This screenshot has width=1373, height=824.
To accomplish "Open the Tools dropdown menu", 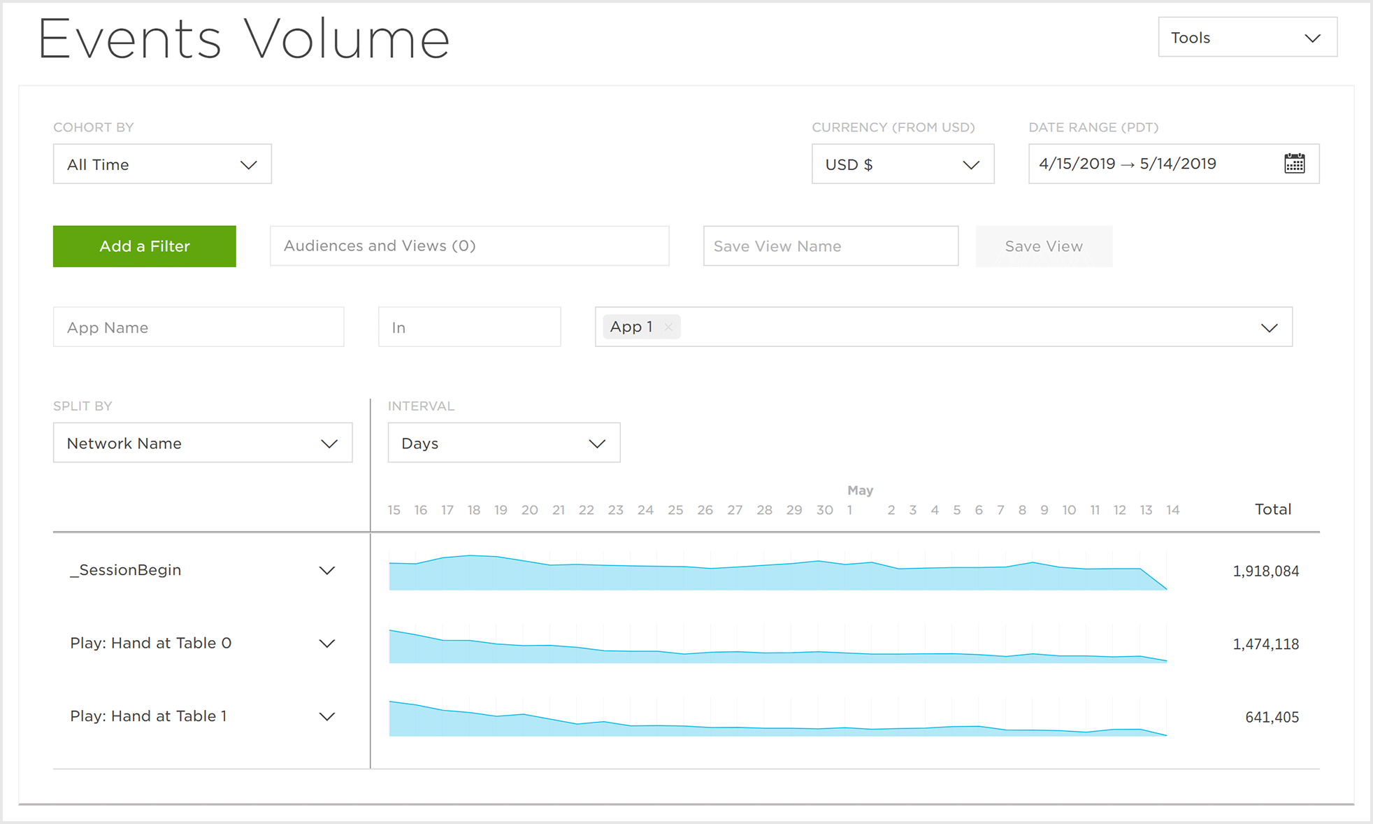I will click(1247, 38).
